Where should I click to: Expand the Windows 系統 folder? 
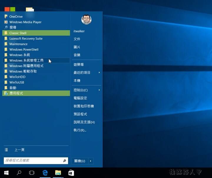(36, 55)
